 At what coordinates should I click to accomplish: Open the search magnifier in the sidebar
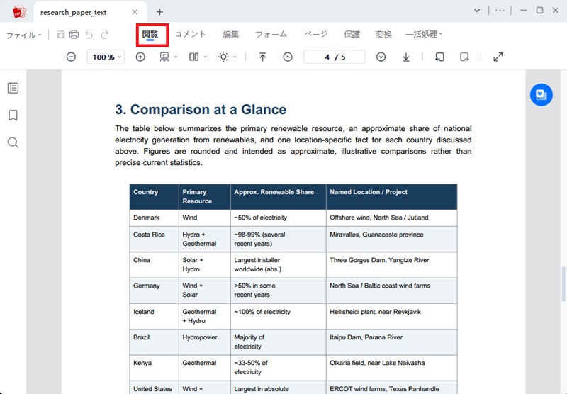click(13, 142)
